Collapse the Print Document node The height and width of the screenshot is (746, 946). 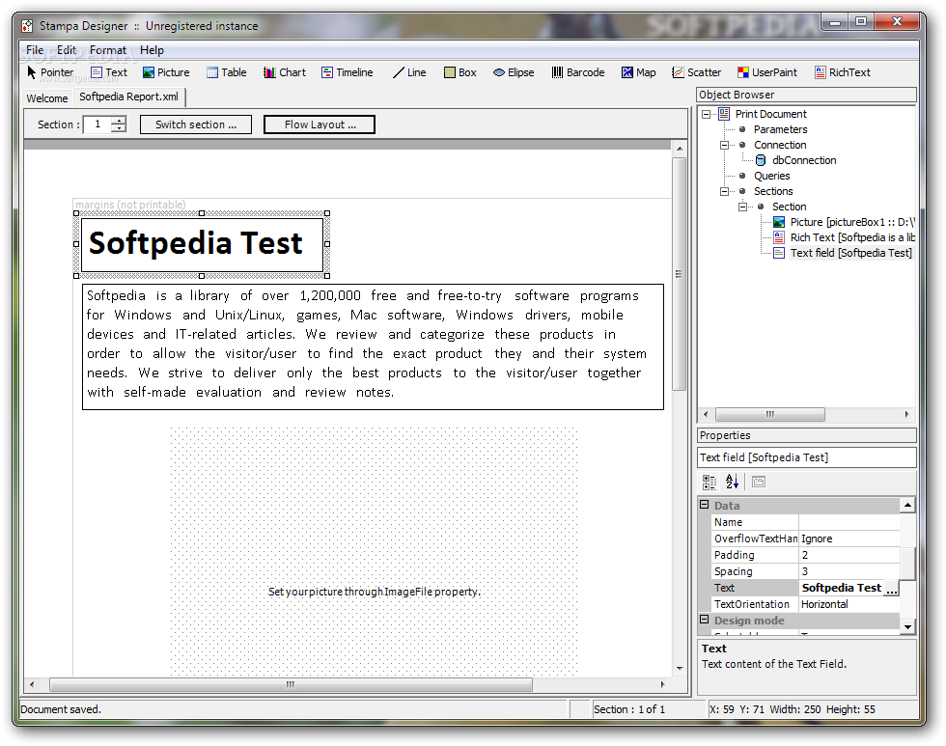[x=706, y=114]
